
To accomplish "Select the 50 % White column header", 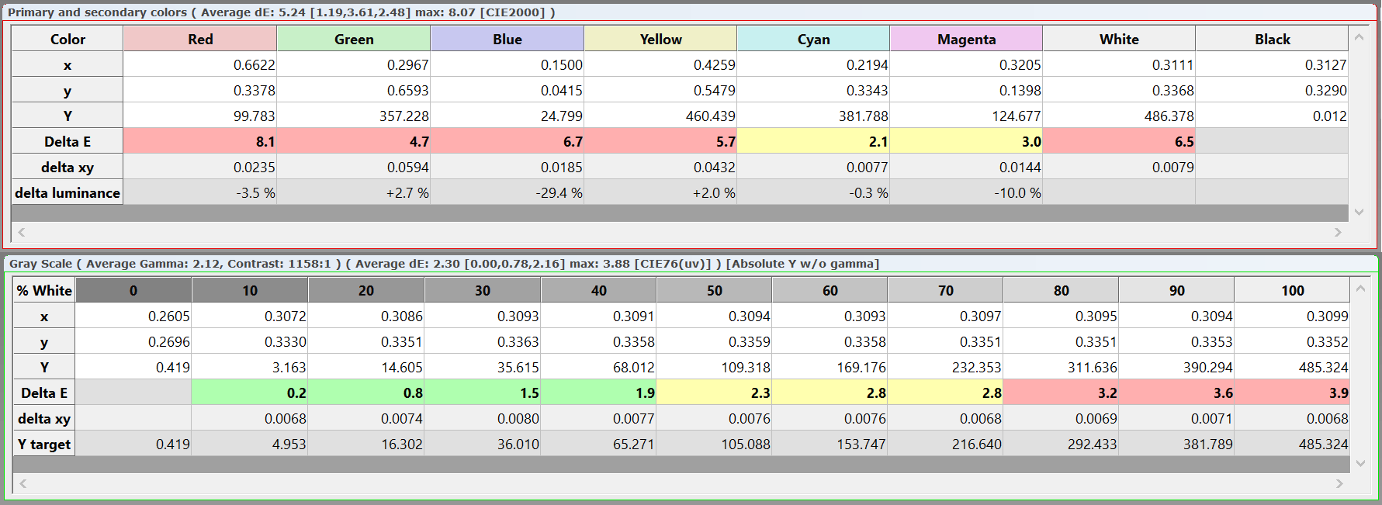I will click(714, 290).
